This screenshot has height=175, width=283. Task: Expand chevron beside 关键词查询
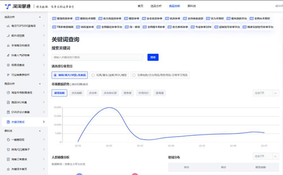pos(44,122)
